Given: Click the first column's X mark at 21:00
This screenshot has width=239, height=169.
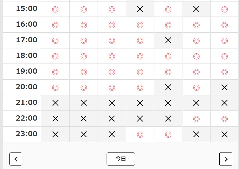Looking at the screenshot, I should 55,103.
